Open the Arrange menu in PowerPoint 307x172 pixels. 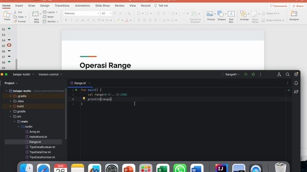click(244, 16)
